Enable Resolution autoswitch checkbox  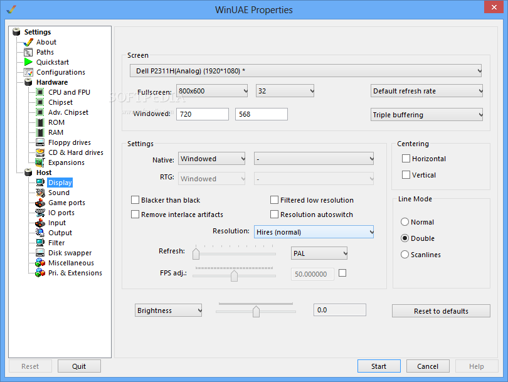pos(275,214)
